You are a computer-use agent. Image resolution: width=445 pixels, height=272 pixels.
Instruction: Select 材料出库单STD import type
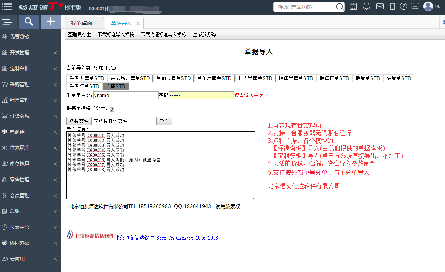coord(255,78)
